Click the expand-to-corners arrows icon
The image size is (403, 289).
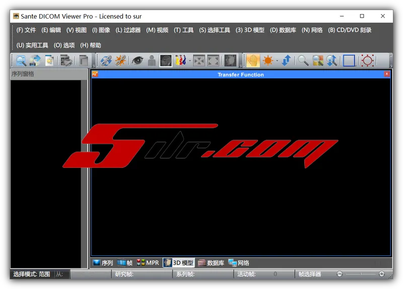point(213,60)
